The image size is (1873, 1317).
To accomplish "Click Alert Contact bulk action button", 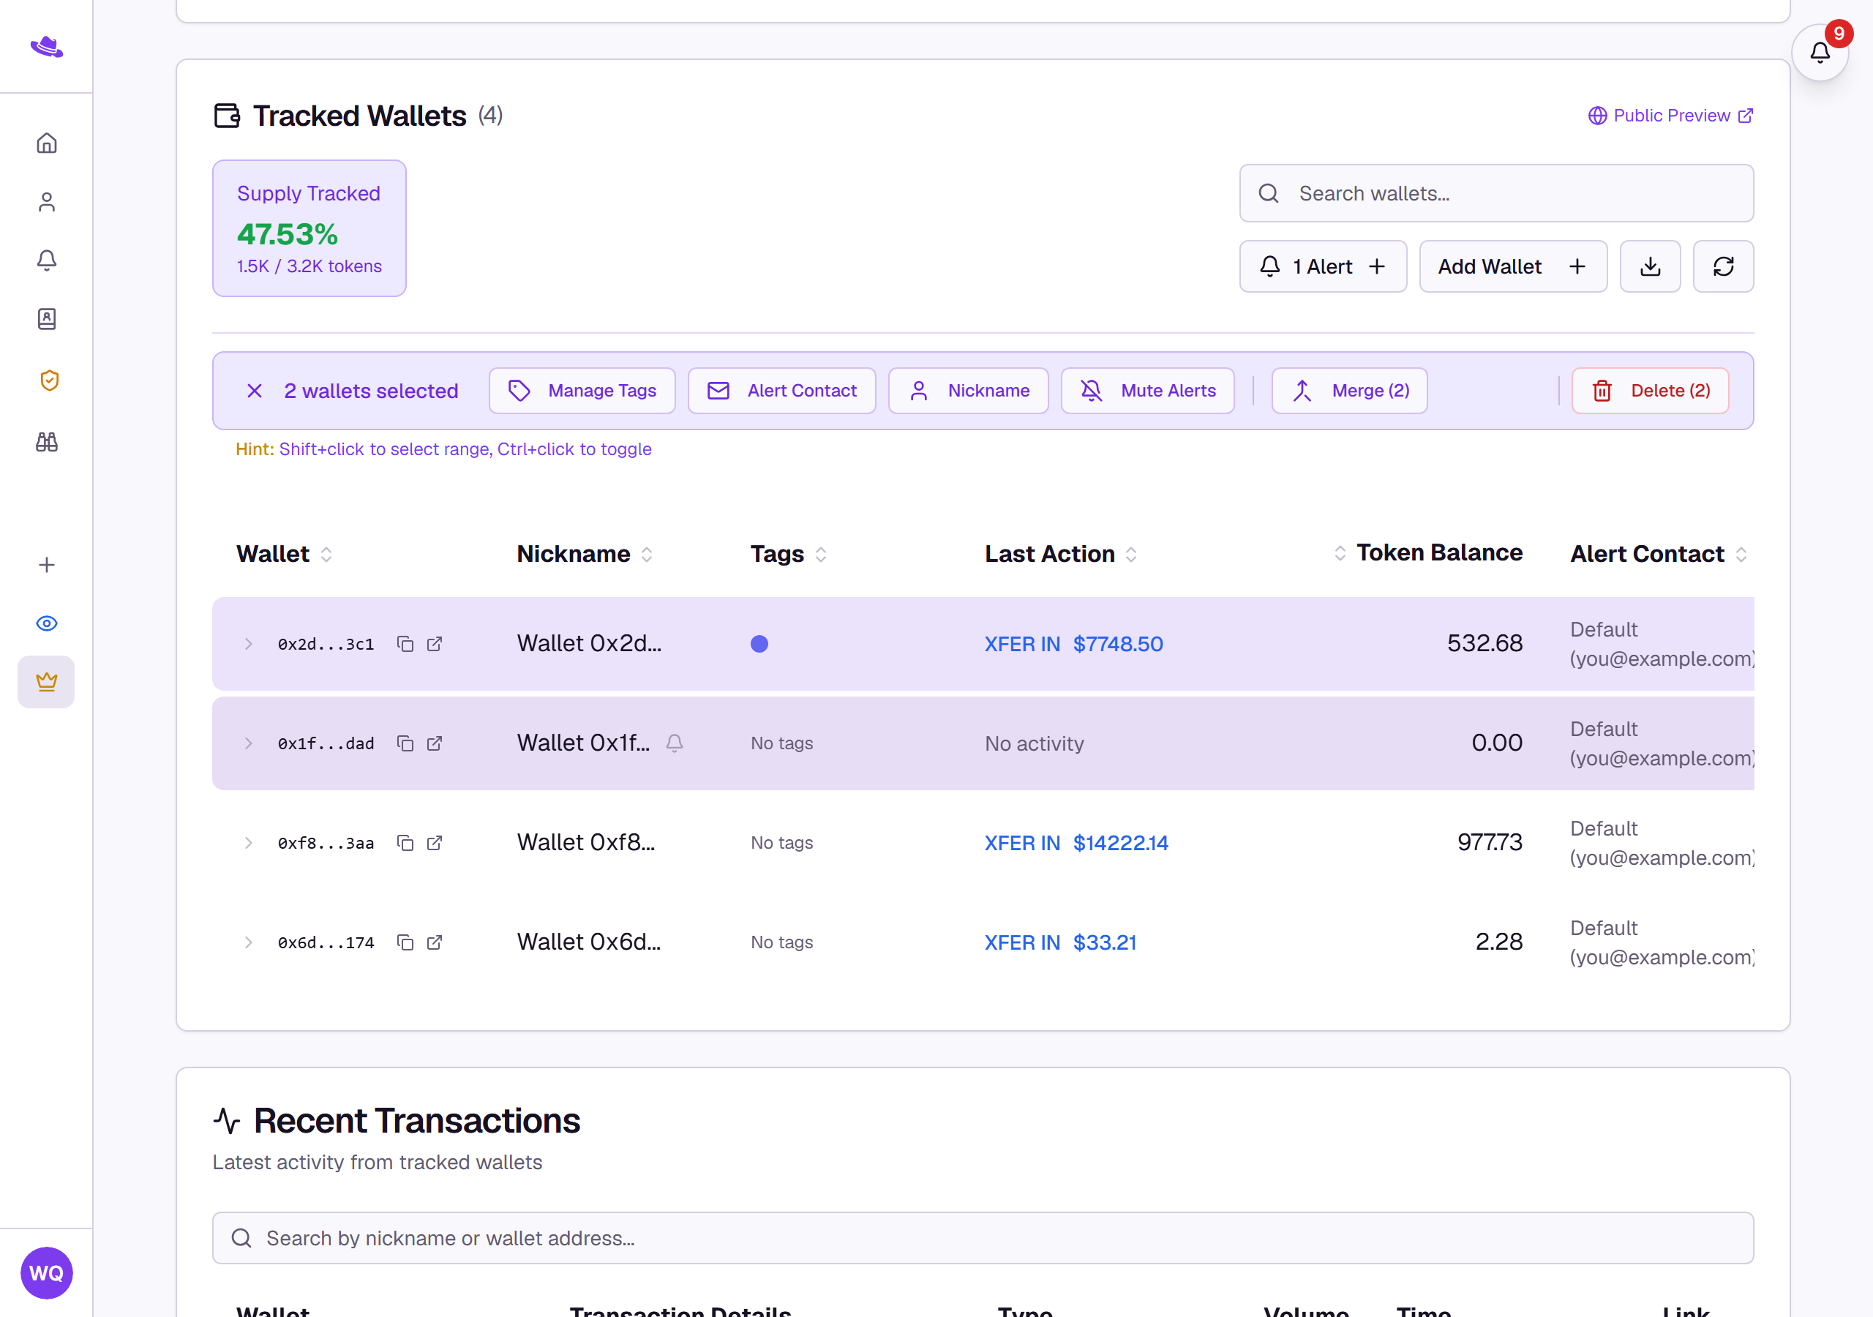I will point(781,391).
